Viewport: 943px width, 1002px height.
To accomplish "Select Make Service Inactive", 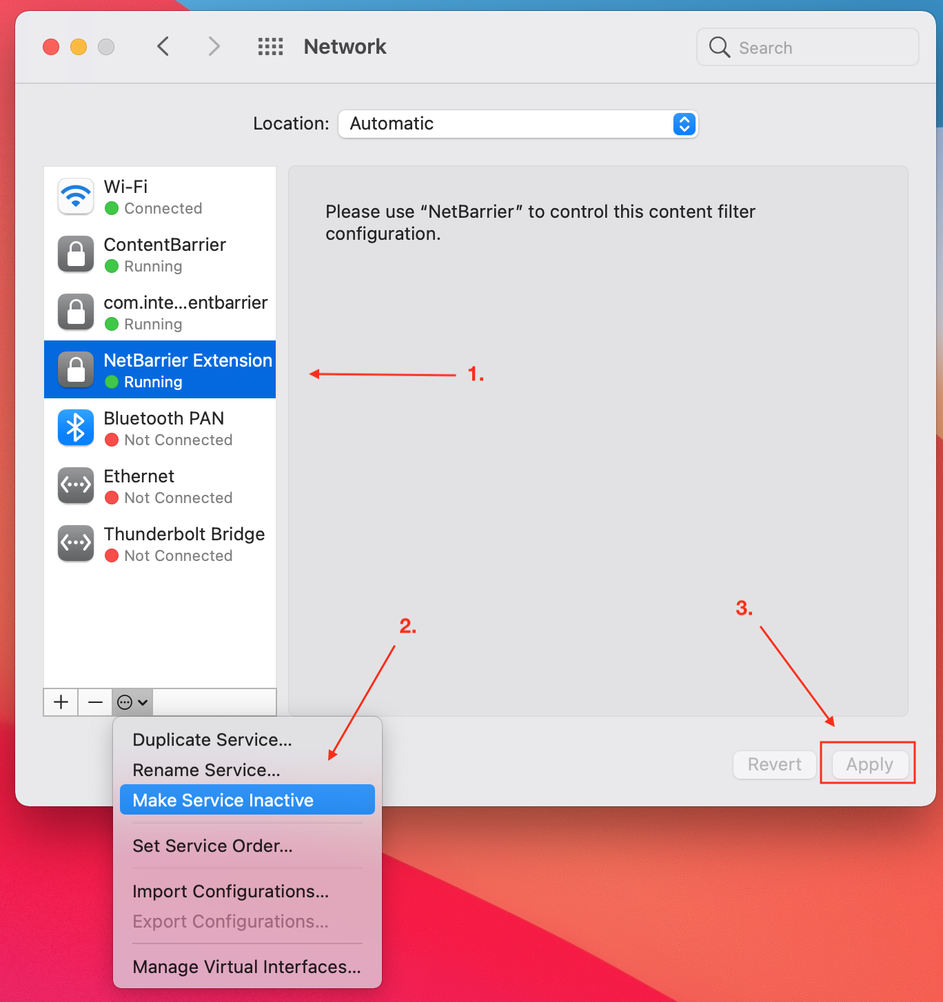I will (247, 799).
